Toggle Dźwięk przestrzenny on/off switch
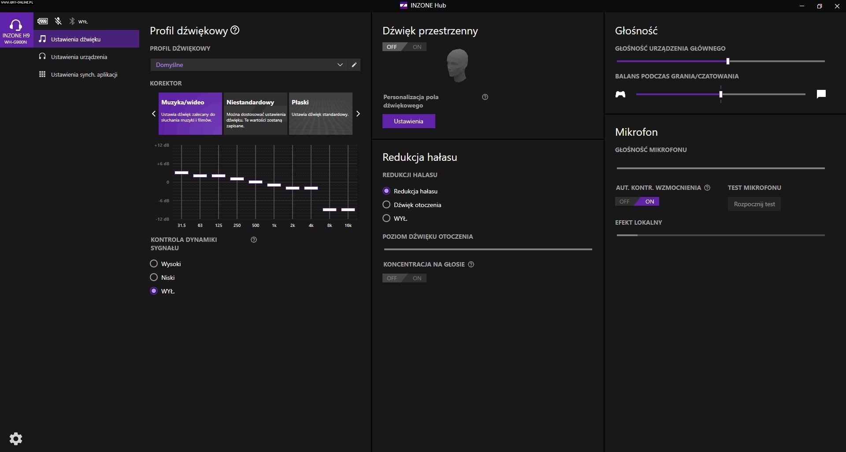846x452 pixels. point(404,47)
